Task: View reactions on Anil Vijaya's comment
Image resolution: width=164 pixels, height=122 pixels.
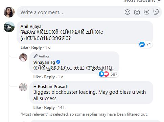Action: (x=145, y=45)
